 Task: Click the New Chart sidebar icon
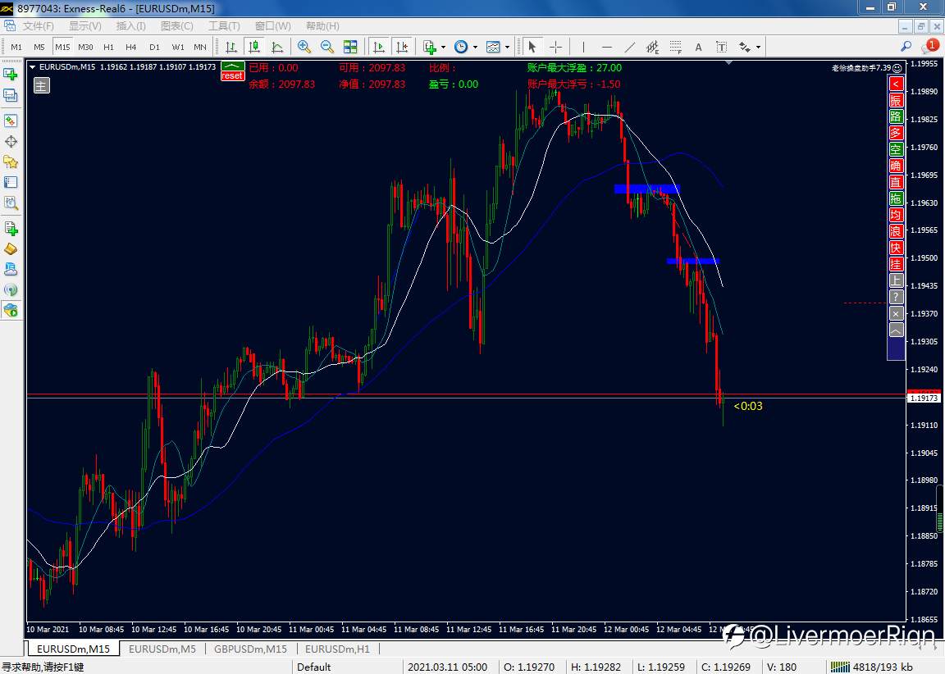pos(11,74)
